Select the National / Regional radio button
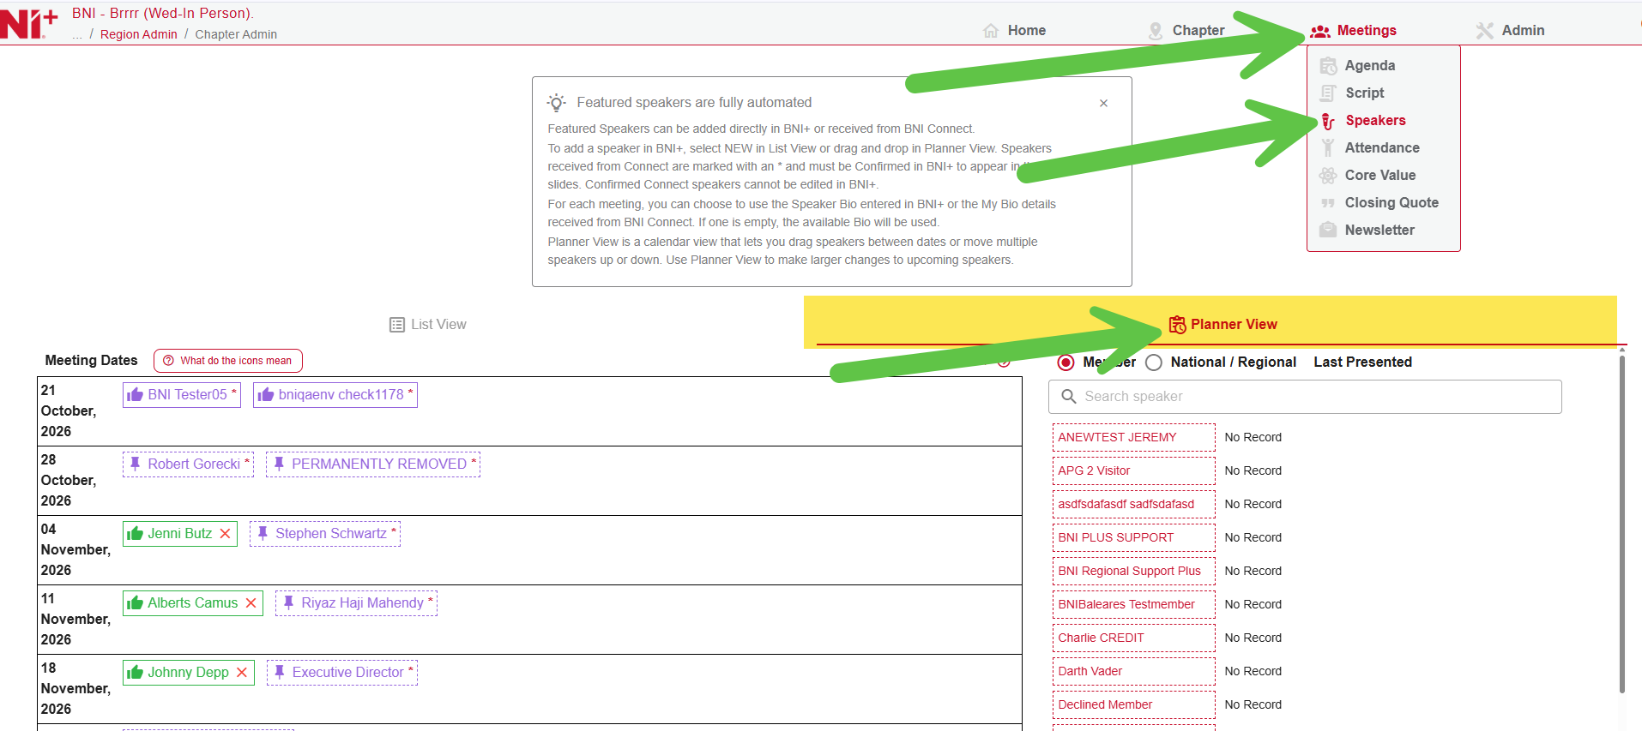 pos(1154,363)
